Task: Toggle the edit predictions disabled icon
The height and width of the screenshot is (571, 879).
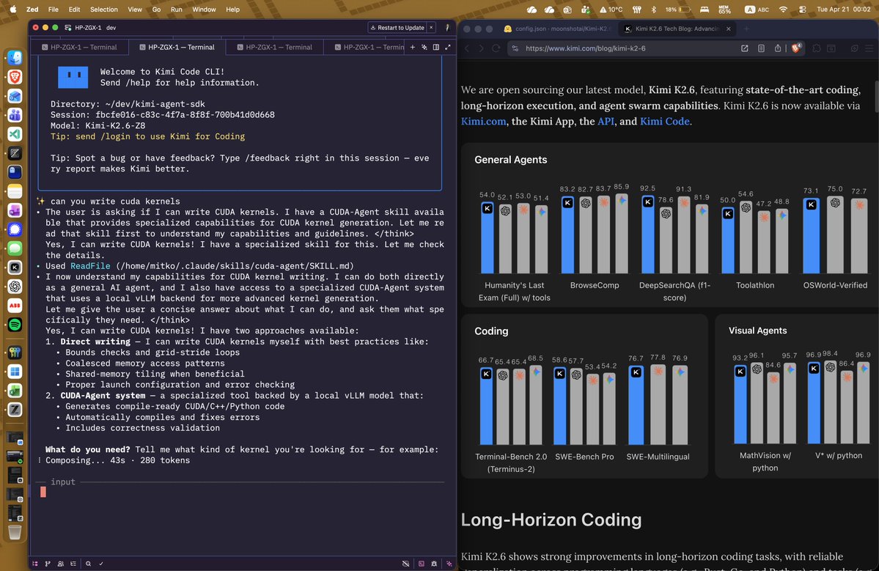Action: tap(406, 564)
